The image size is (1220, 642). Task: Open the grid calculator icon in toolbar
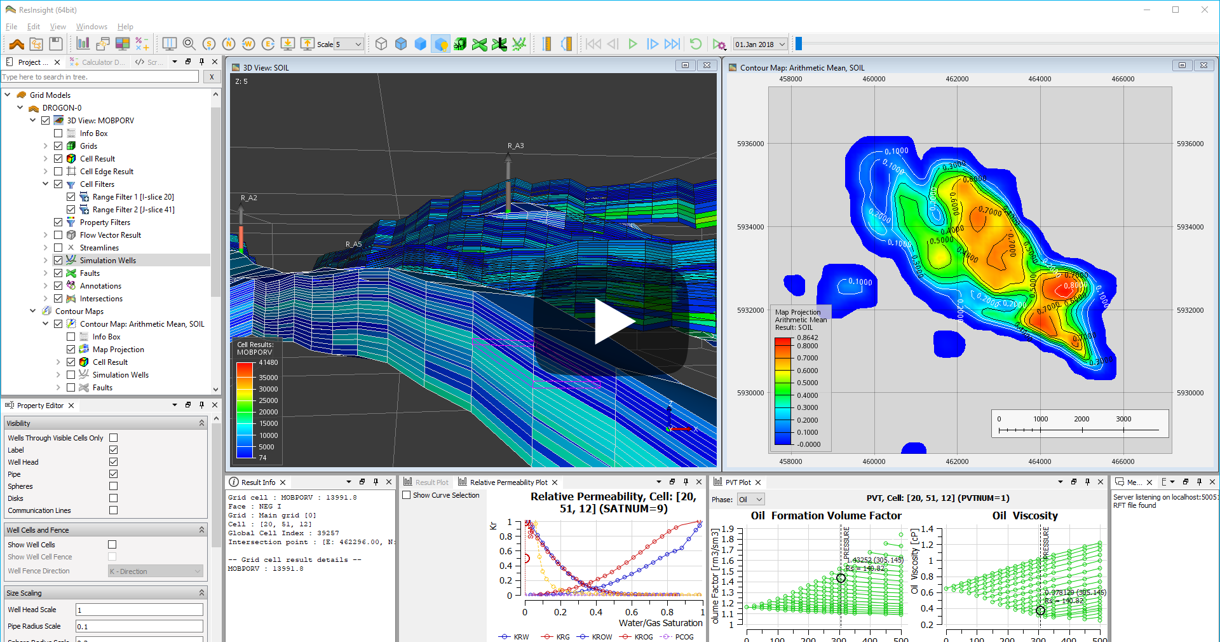click(142, 44)
